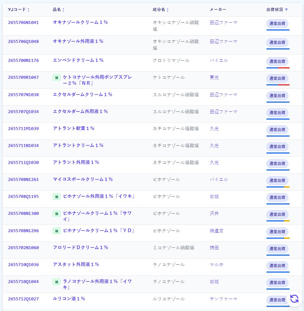304x311 pixels.
Task: Select maker 陽進堂
Action: coord(216,231)
